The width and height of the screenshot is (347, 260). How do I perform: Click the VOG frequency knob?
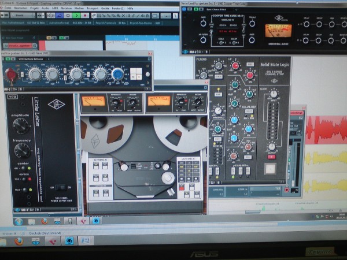(x=23, y=151)
